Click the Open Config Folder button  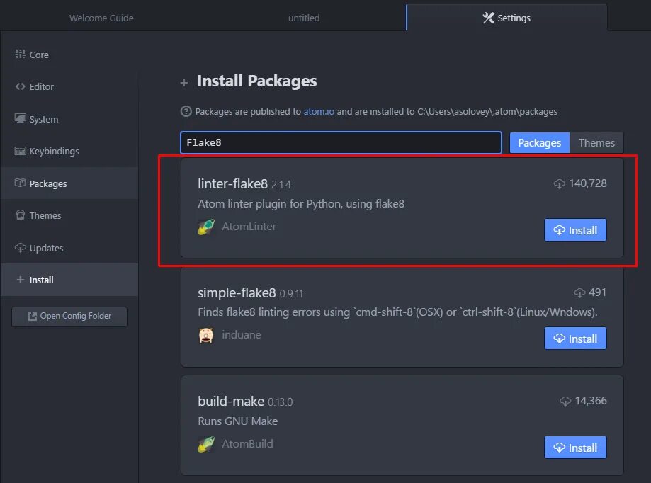[x=69, y=317]
